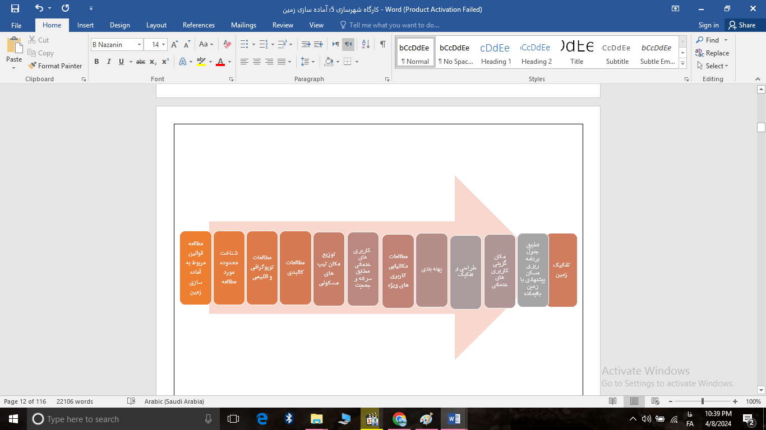The image size is (766, 430).
Task: Open the References tab
Action: click(x=199, y=25)
